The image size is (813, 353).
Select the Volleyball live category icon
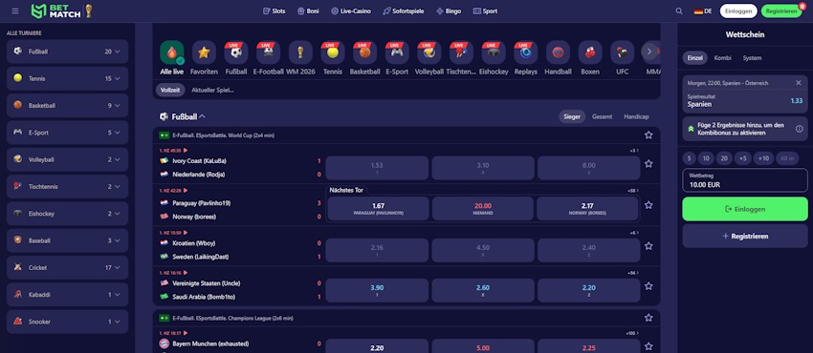(428, 52)
